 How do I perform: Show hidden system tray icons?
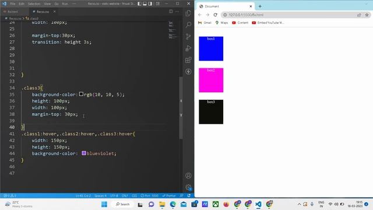299,204
